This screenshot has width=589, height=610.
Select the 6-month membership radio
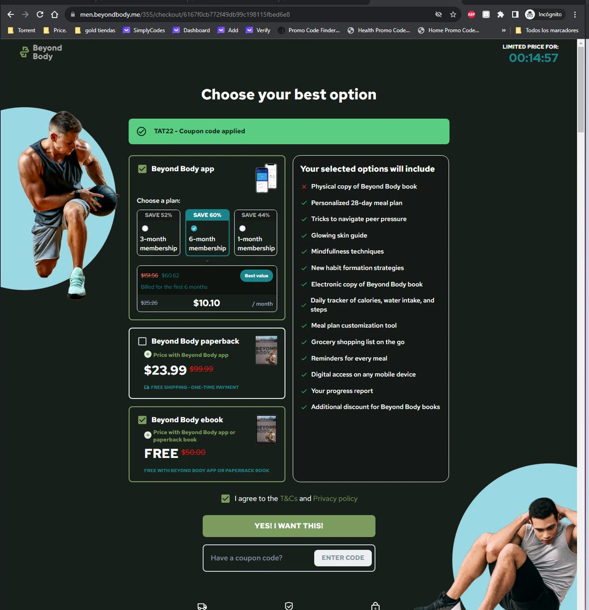click(x=194, y=229)
